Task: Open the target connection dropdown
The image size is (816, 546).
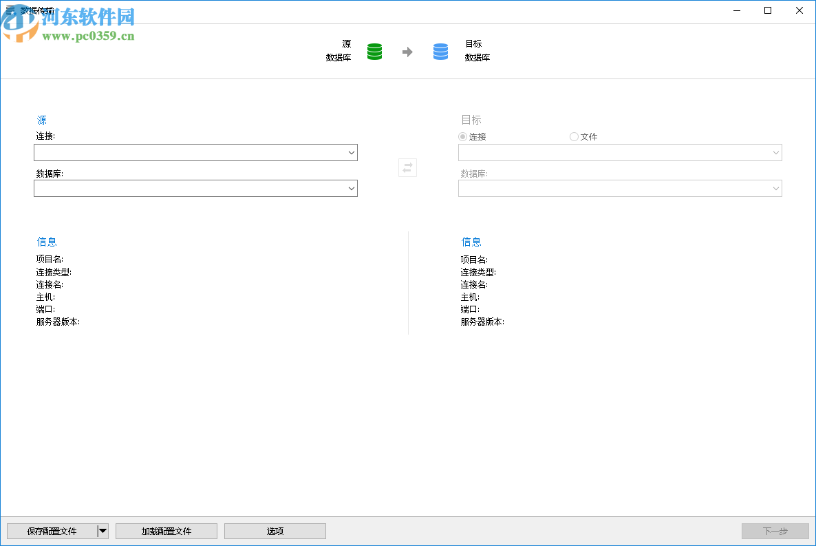Action: point(776,152)
